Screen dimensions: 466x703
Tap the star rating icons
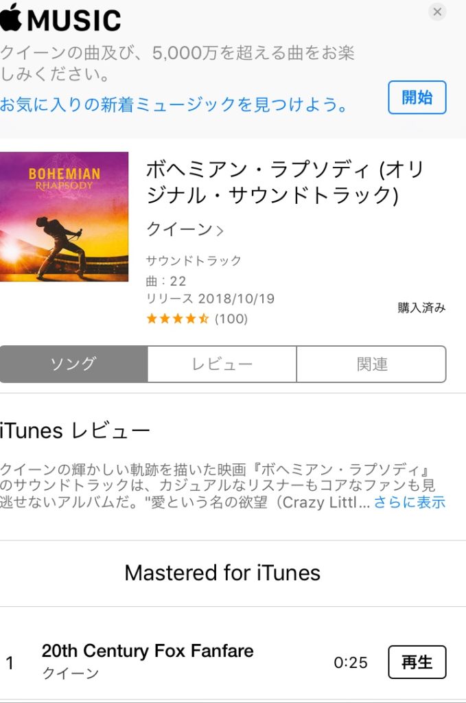point(178,319)
